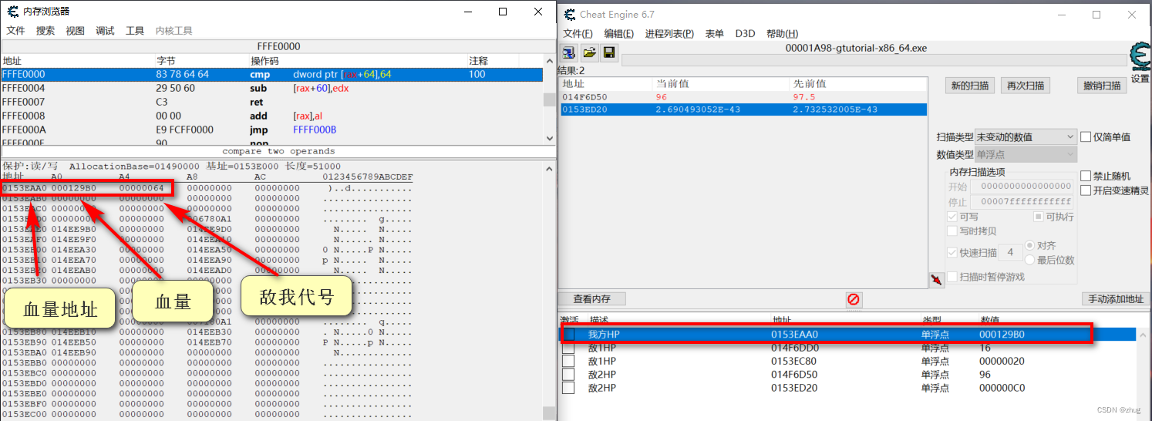Click the red arrow copy-to-address-list icon
The height and width of the screenshot is (421, 1152).
(x=936, y=279)
